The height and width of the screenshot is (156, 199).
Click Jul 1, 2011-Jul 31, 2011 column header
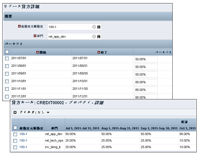click(82, 128)
